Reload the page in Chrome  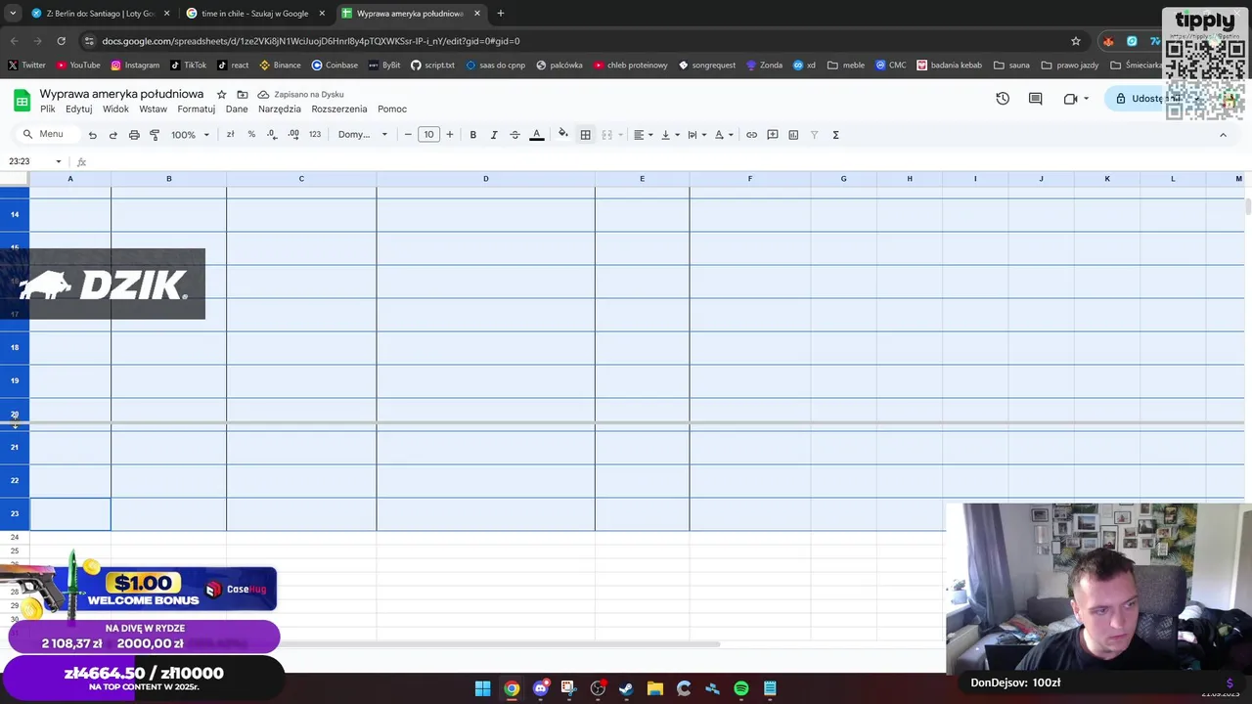pyautogui.click(x=61, y=41)
